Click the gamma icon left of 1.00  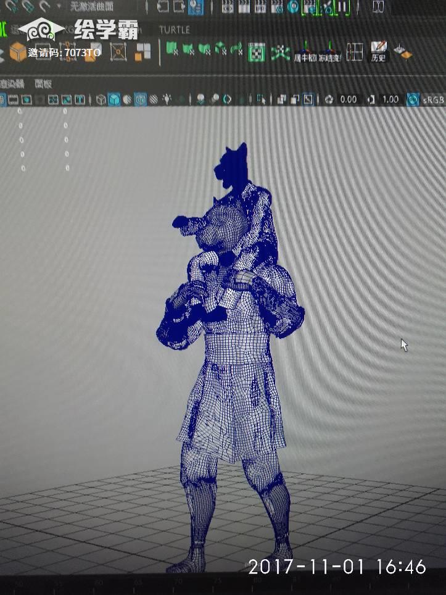pos(371,99)
